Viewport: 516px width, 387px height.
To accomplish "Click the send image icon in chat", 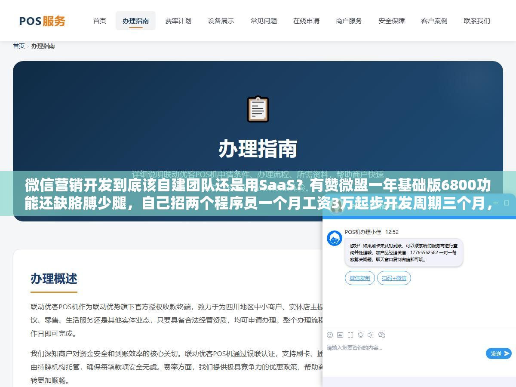I will (x=340, y=335).
